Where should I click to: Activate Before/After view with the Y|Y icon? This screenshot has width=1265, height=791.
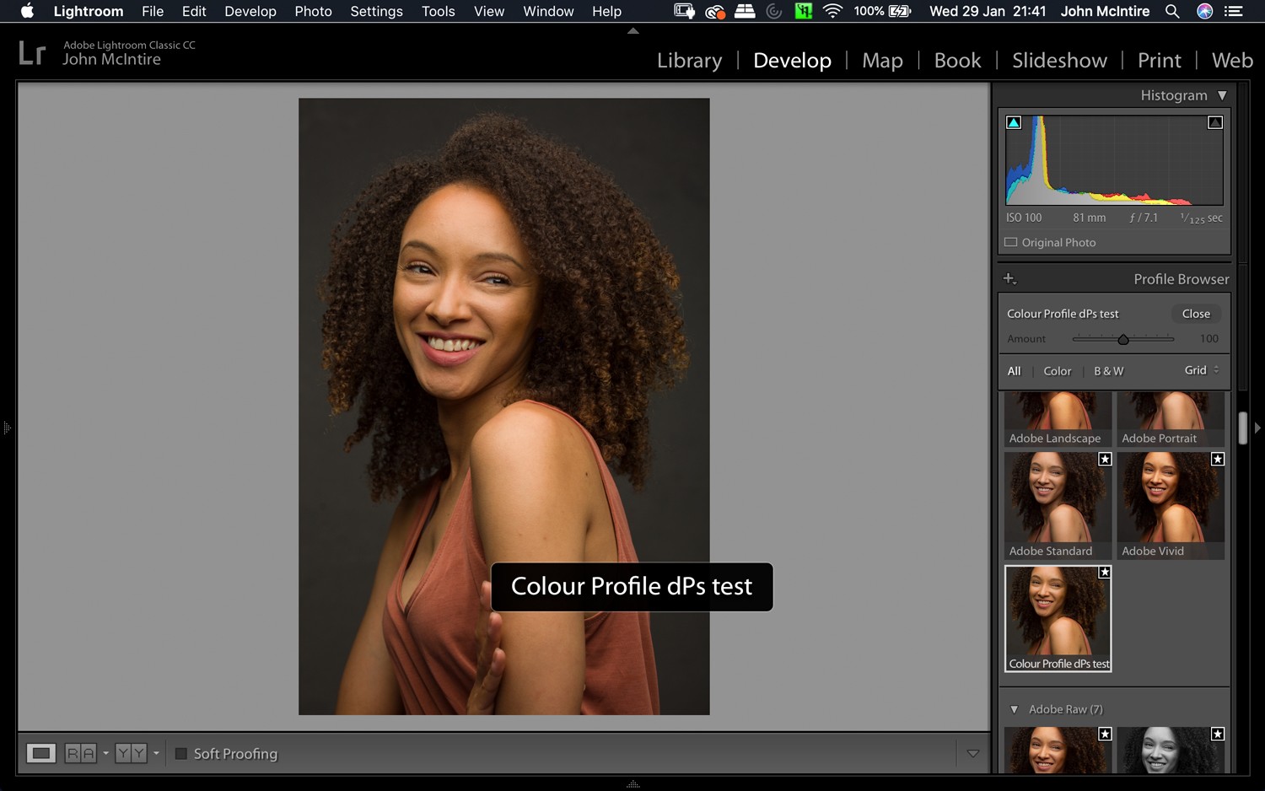pos(131,752)
